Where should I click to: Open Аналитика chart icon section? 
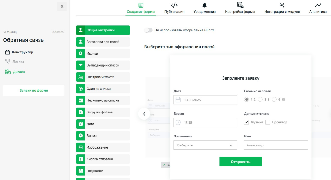(318, 5)
